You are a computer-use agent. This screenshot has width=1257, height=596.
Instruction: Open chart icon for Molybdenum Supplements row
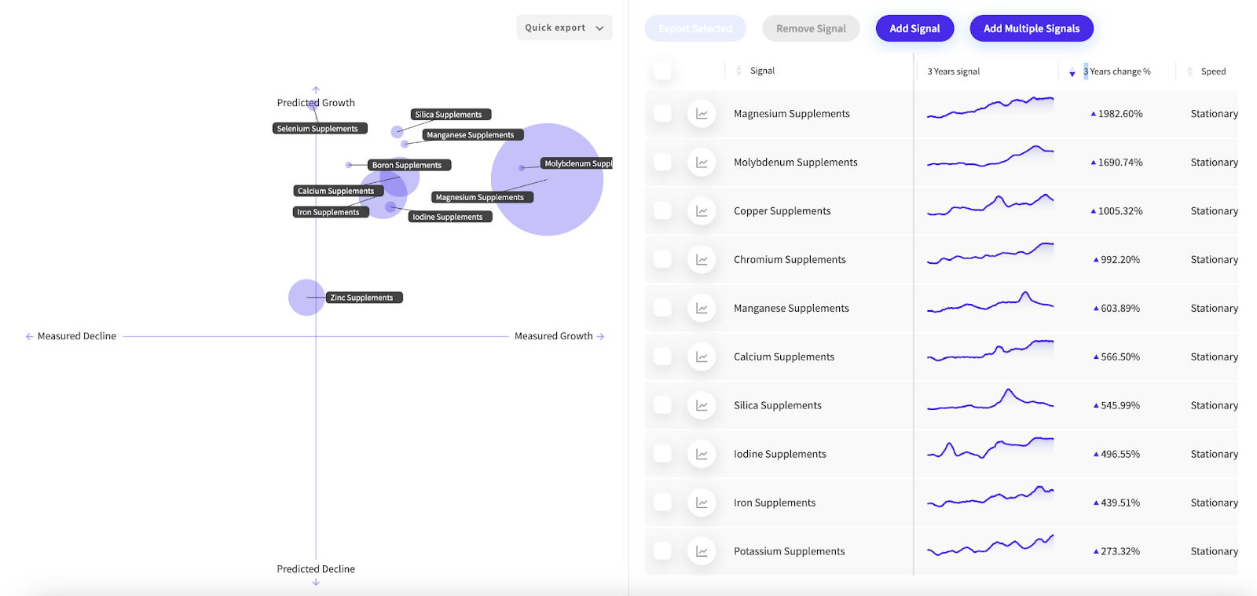coord(702,163)
